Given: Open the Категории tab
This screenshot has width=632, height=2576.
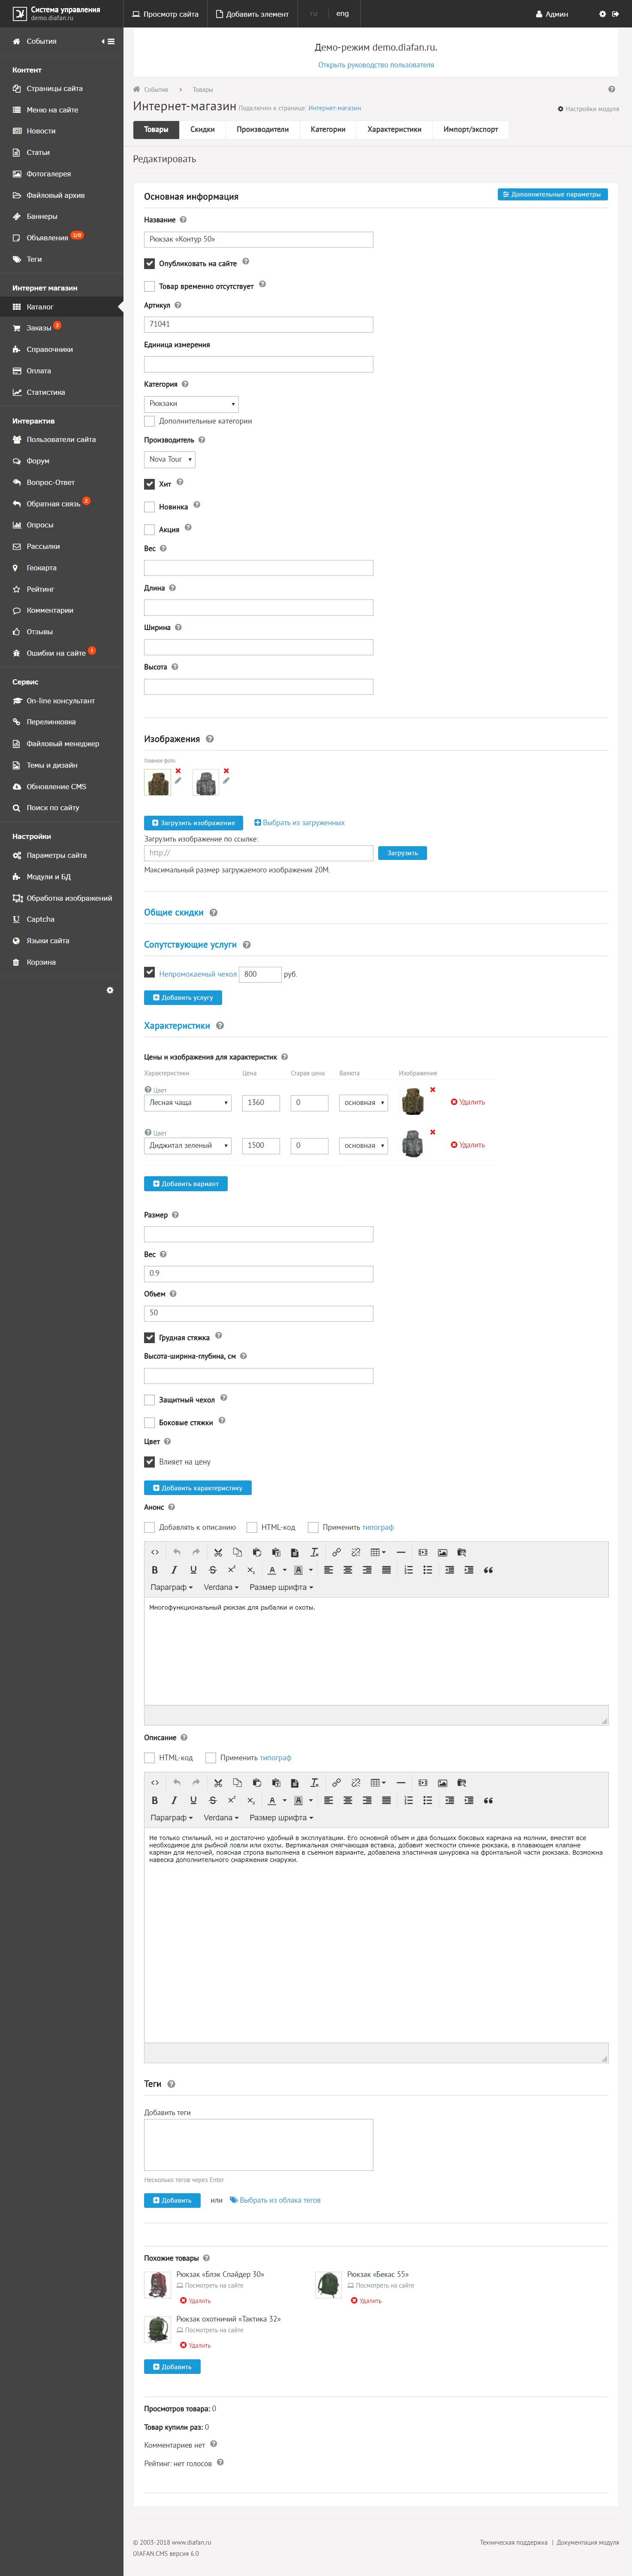Looking at the screenshot, I should (x=328, y=129).
